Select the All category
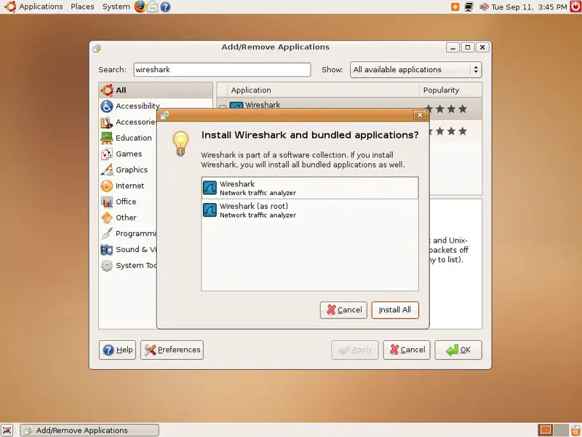This screenshot has height=437, width=582. 156,90
